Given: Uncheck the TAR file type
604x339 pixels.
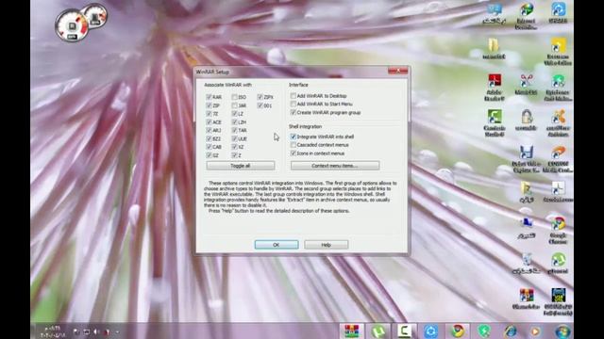Looking at the screenshot, I should coord(234,130).
